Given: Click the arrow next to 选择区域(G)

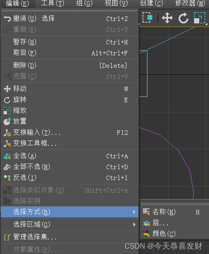Looking at the screenshot, I should [x=134, y=225].
